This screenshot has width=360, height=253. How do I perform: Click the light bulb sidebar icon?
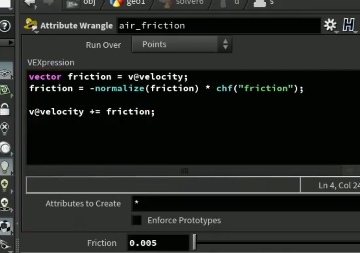click(5, 168)
